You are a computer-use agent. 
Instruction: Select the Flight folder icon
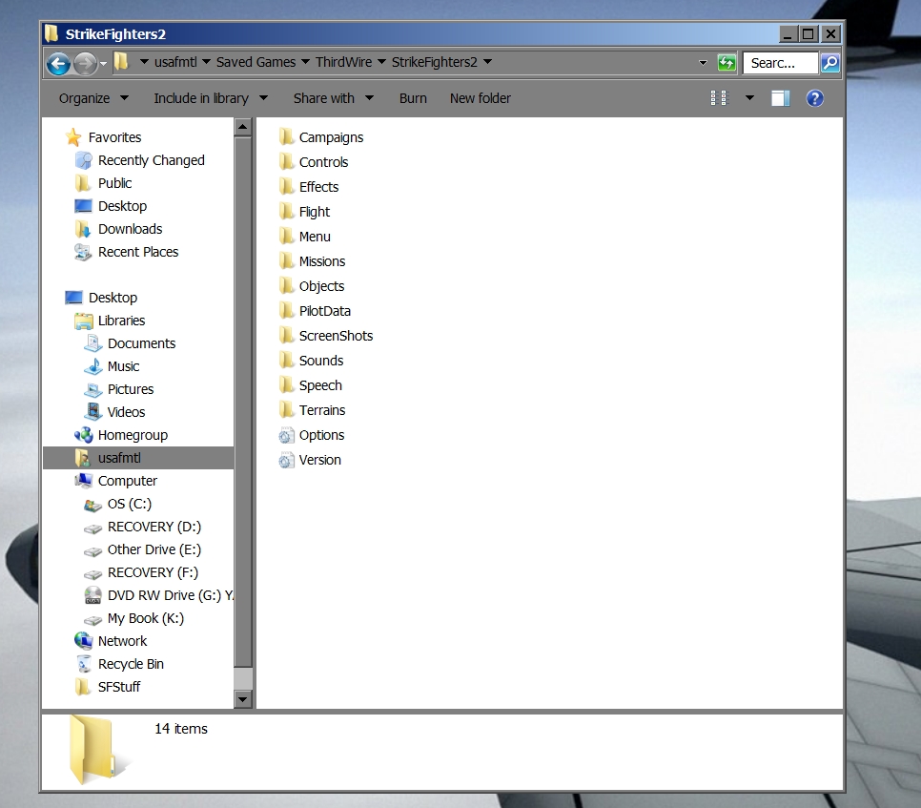286,211
